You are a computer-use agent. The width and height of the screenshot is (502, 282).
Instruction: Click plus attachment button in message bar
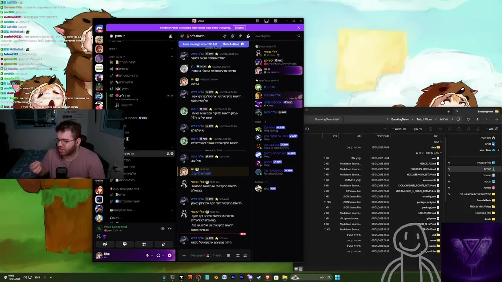[184, 255]
